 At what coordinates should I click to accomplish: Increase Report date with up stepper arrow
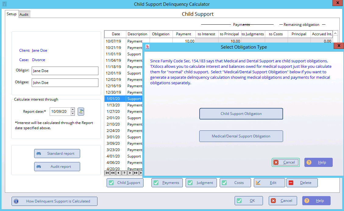pyautogui.click(x=73, y=110)
